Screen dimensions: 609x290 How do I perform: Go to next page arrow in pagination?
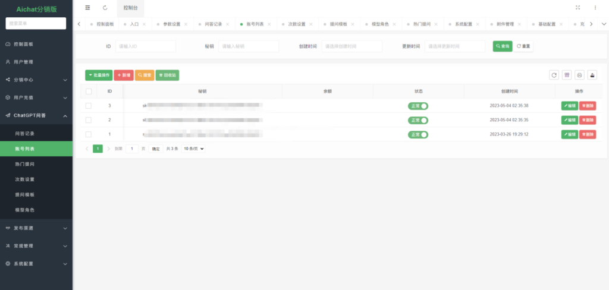point(109,149)
